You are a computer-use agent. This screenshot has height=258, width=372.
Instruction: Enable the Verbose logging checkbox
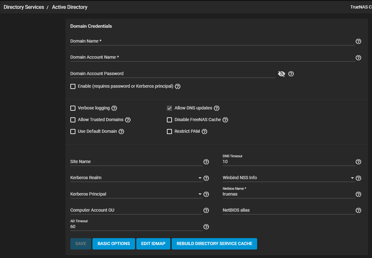tap(73, 108)
